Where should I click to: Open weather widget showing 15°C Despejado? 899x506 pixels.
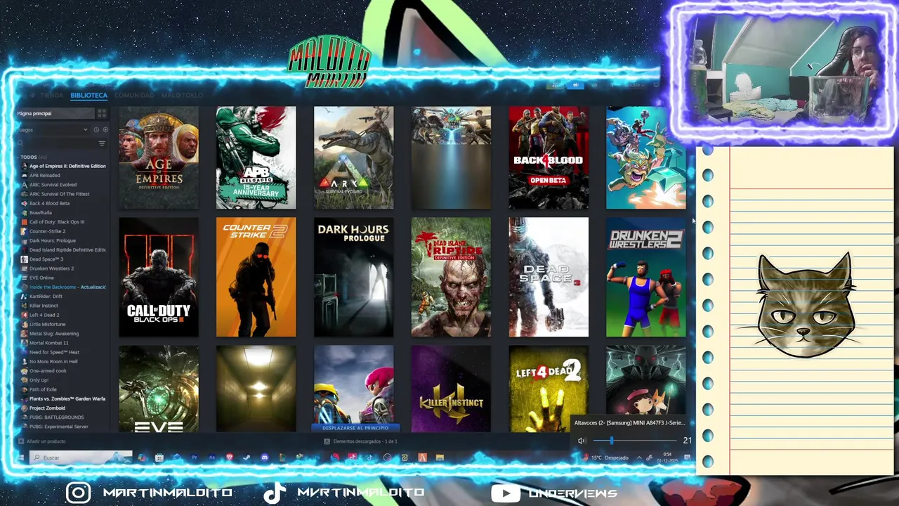click(x=605, y=458)
